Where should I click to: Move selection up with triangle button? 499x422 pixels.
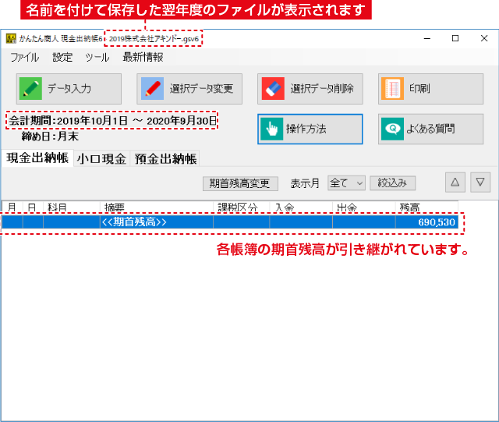455,183
